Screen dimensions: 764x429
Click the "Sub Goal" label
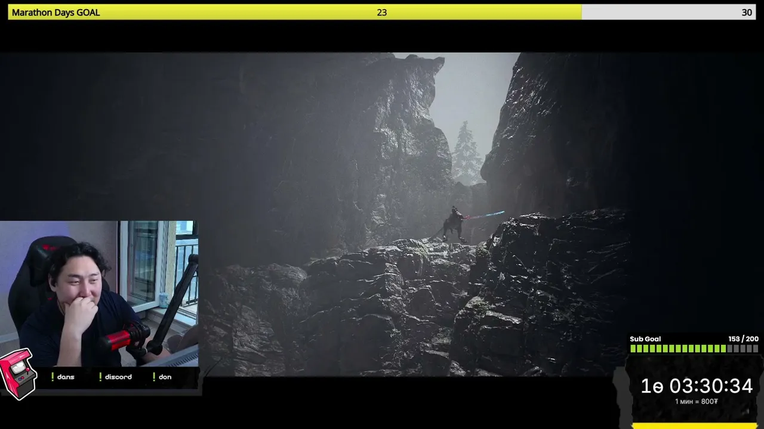click(645, 339)
